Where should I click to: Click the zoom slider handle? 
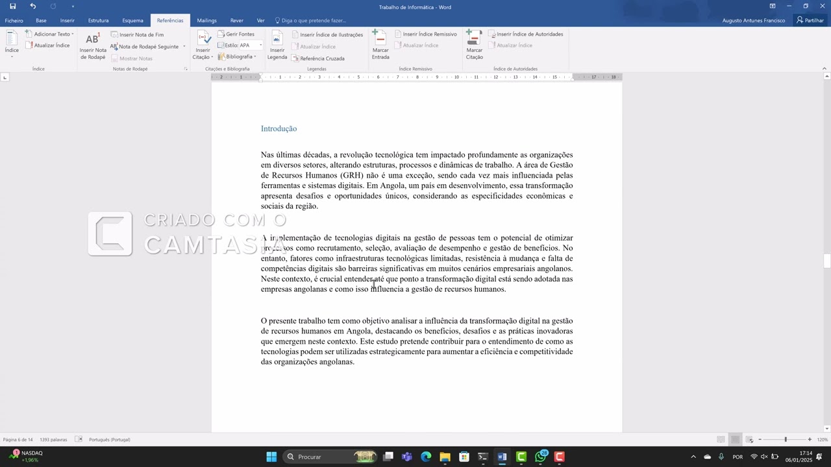click(786, 440)
